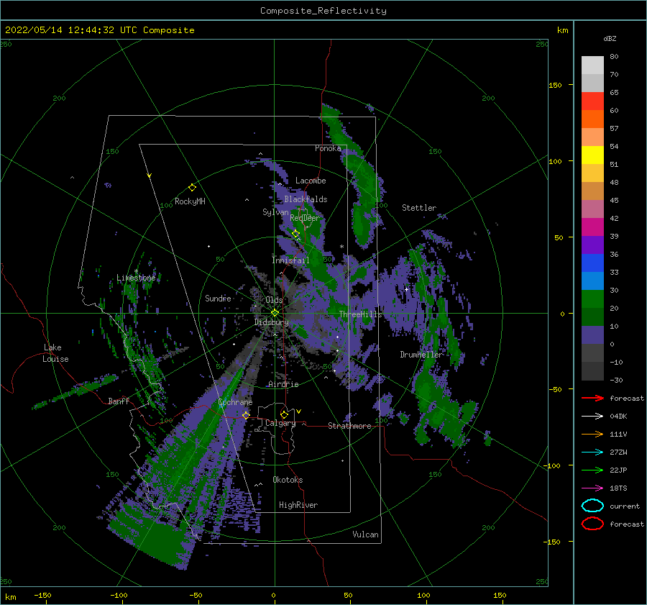Click the light gray 70-80 dBZ swatch

tap(592, 65)
